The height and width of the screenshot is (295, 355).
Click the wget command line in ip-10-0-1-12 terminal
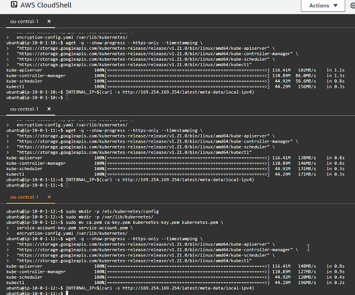pos(134,239)
